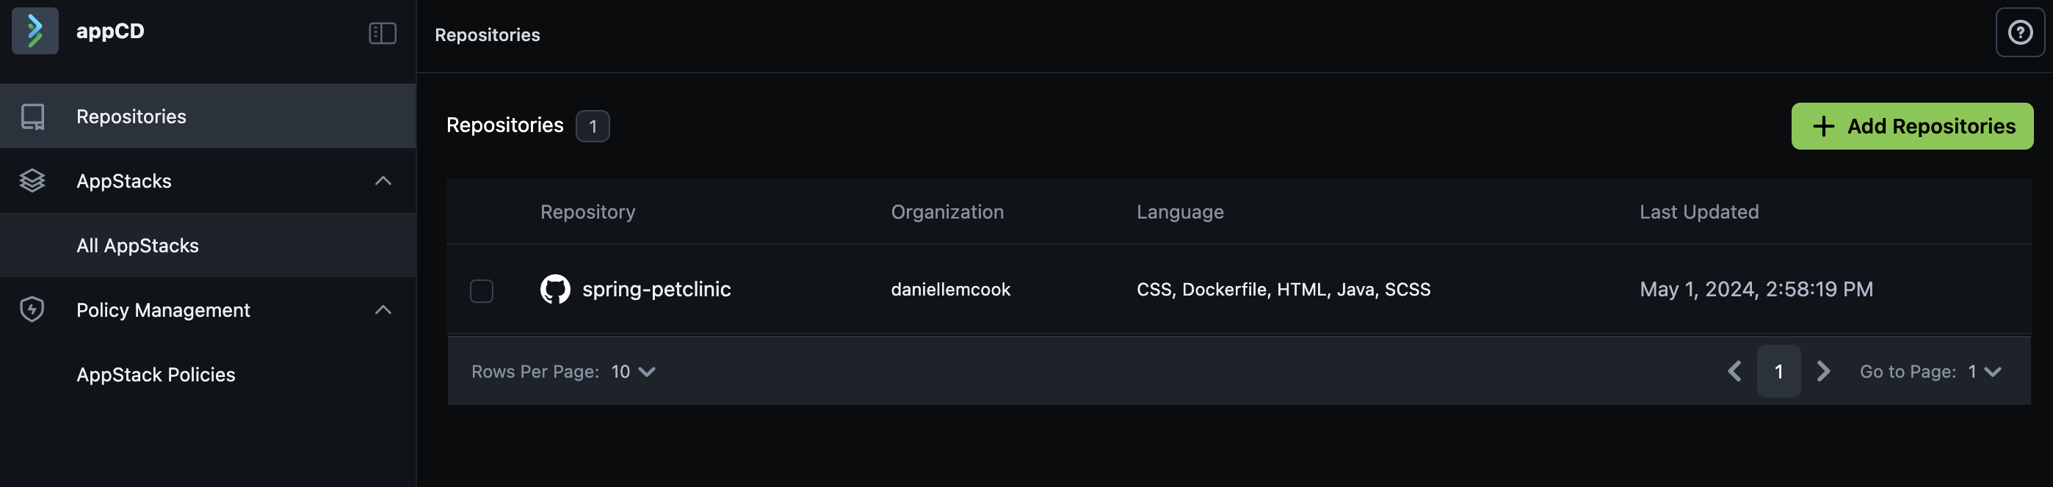Select page 1 in pagination
Image resolution: width=2053 pixels, height=487 pixels.
pos(1778,371)
